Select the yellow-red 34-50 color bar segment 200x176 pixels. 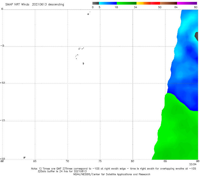pyautogui.click(x=148, y=3)
